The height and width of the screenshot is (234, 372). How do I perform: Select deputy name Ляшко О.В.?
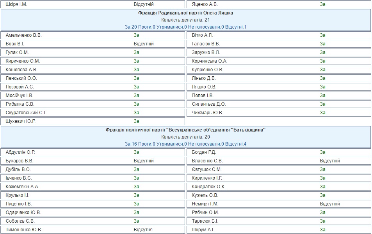pyautogui.click(x=204, y=87)
